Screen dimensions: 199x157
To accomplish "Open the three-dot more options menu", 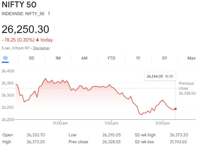I will tap(49, 13).
